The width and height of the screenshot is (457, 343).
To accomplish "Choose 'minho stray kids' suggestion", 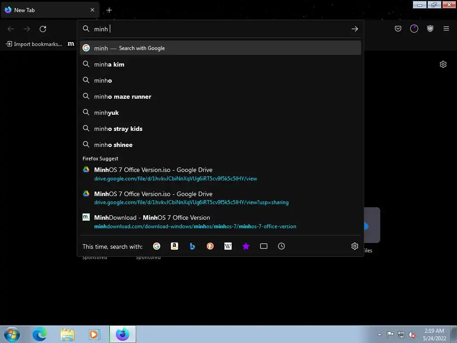I will click(x=220, y=129).
